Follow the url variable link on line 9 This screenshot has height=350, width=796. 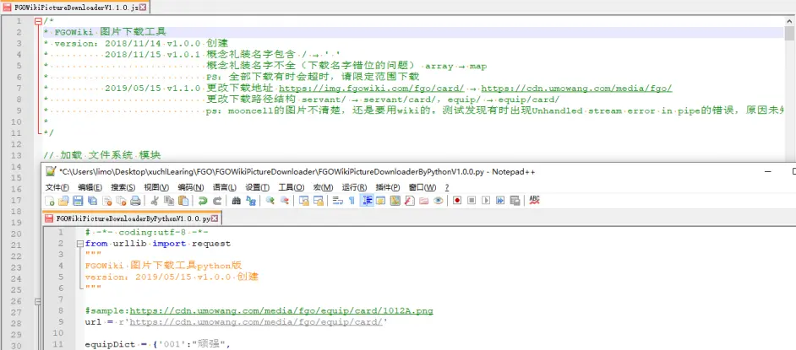(x=256, y=321)
